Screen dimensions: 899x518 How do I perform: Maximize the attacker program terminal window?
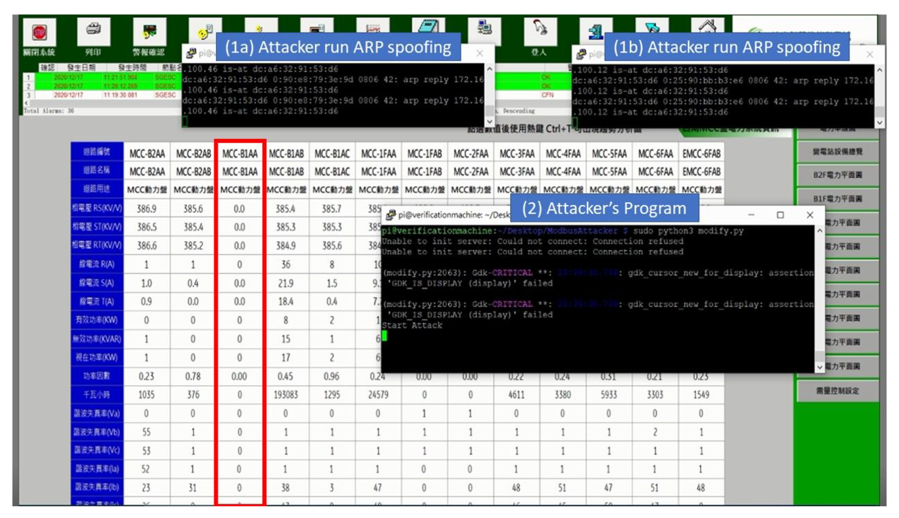(780, 215)
